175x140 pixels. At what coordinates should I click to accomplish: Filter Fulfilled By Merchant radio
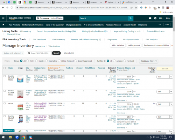tap(125, 61)
